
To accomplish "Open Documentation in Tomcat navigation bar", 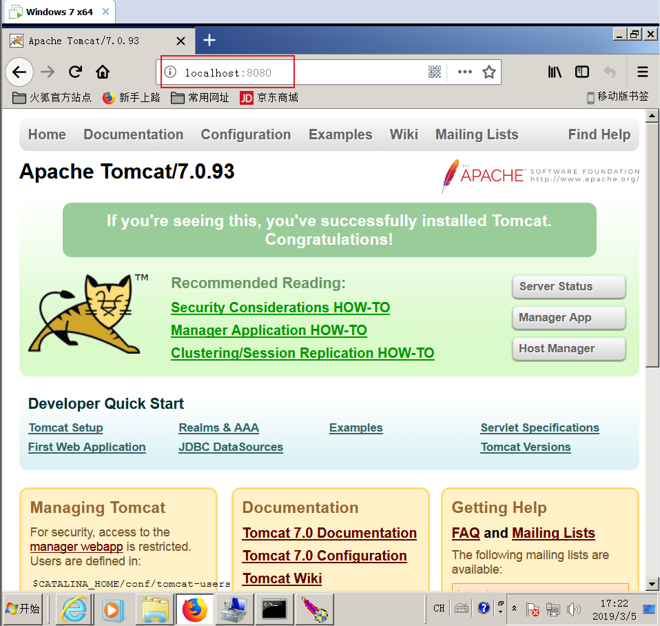I will pyautogui.click(x=134, y=134).
